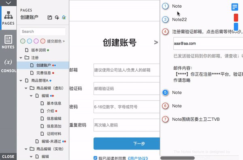The image size is (243, 160).
Task: Click the page links share icon
Action: click(50, 17)
